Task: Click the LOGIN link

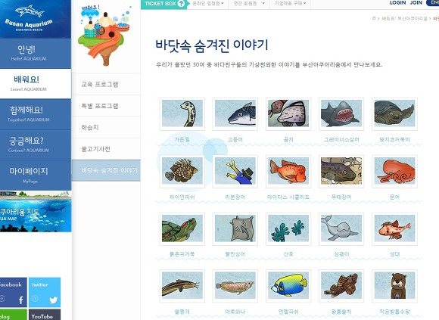Action: tap(397, 3)
